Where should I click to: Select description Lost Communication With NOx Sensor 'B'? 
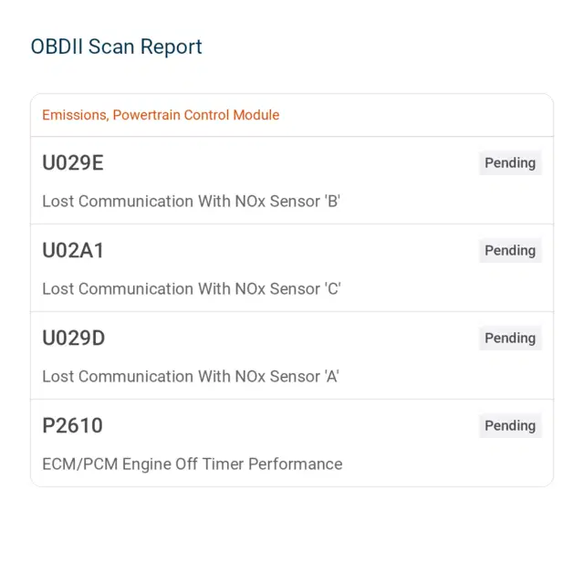tap(191, 201)
